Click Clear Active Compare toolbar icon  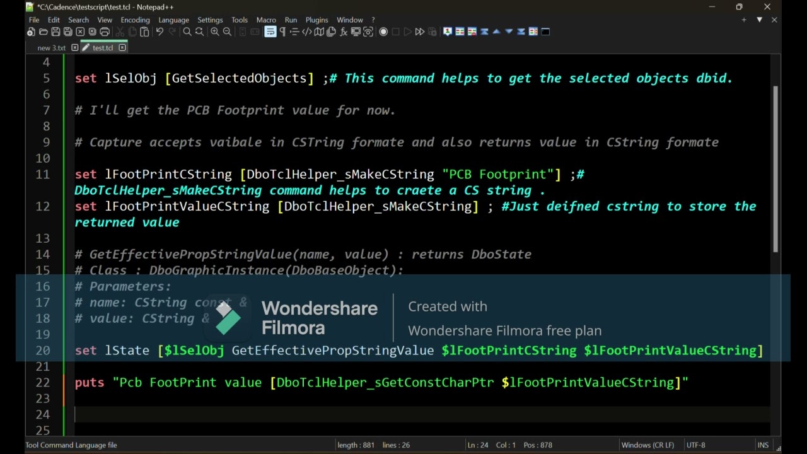coord(472,32)
